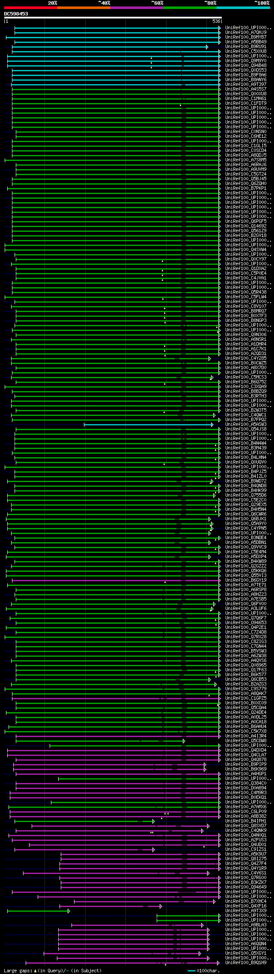Select hit label UniRef100_B3M439
Screen dimensions: 274x974
[x=246, y=448]
